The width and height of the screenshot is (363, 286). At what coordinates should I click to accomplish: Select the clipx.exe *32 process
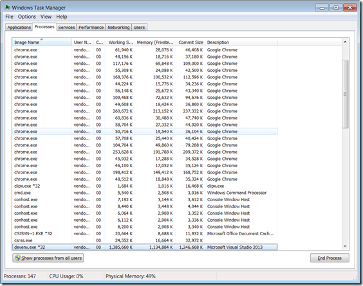[145, 186]
